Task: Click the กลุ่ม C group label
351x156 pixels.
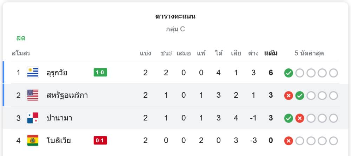Action: coord(175,29)
